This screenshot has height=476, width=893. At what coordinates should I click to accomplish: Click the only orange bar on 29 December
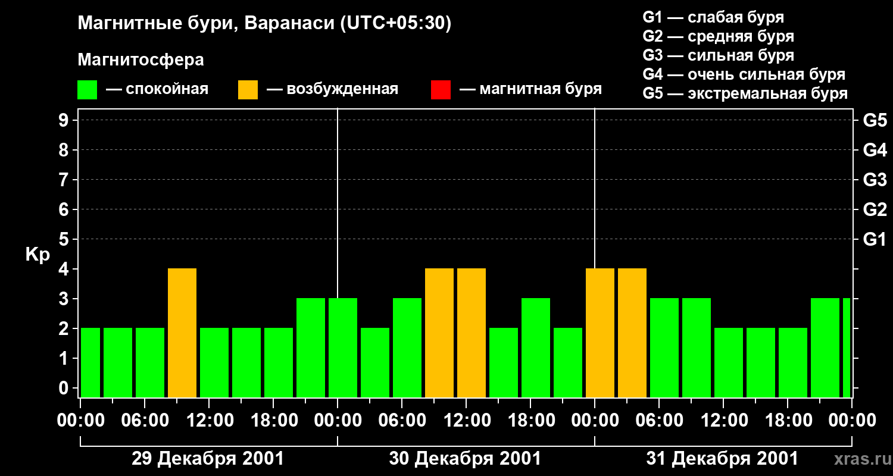182,333
